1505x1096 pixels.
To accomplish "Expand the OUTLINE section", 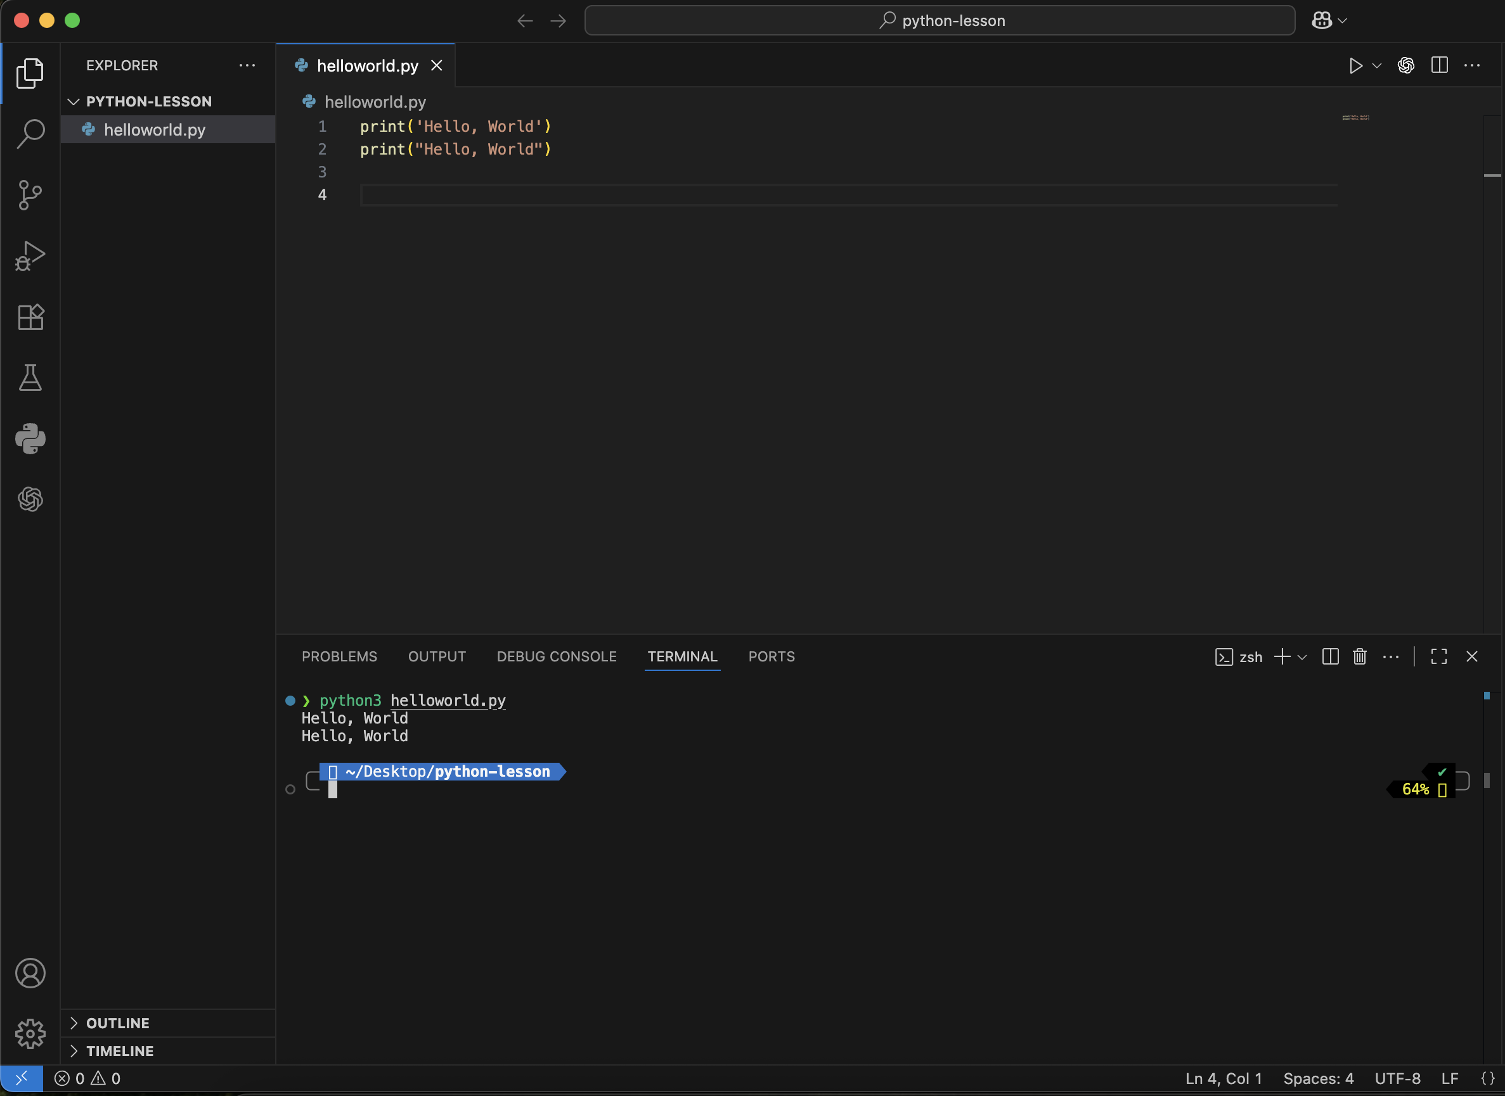I will tap(168, 1023).
